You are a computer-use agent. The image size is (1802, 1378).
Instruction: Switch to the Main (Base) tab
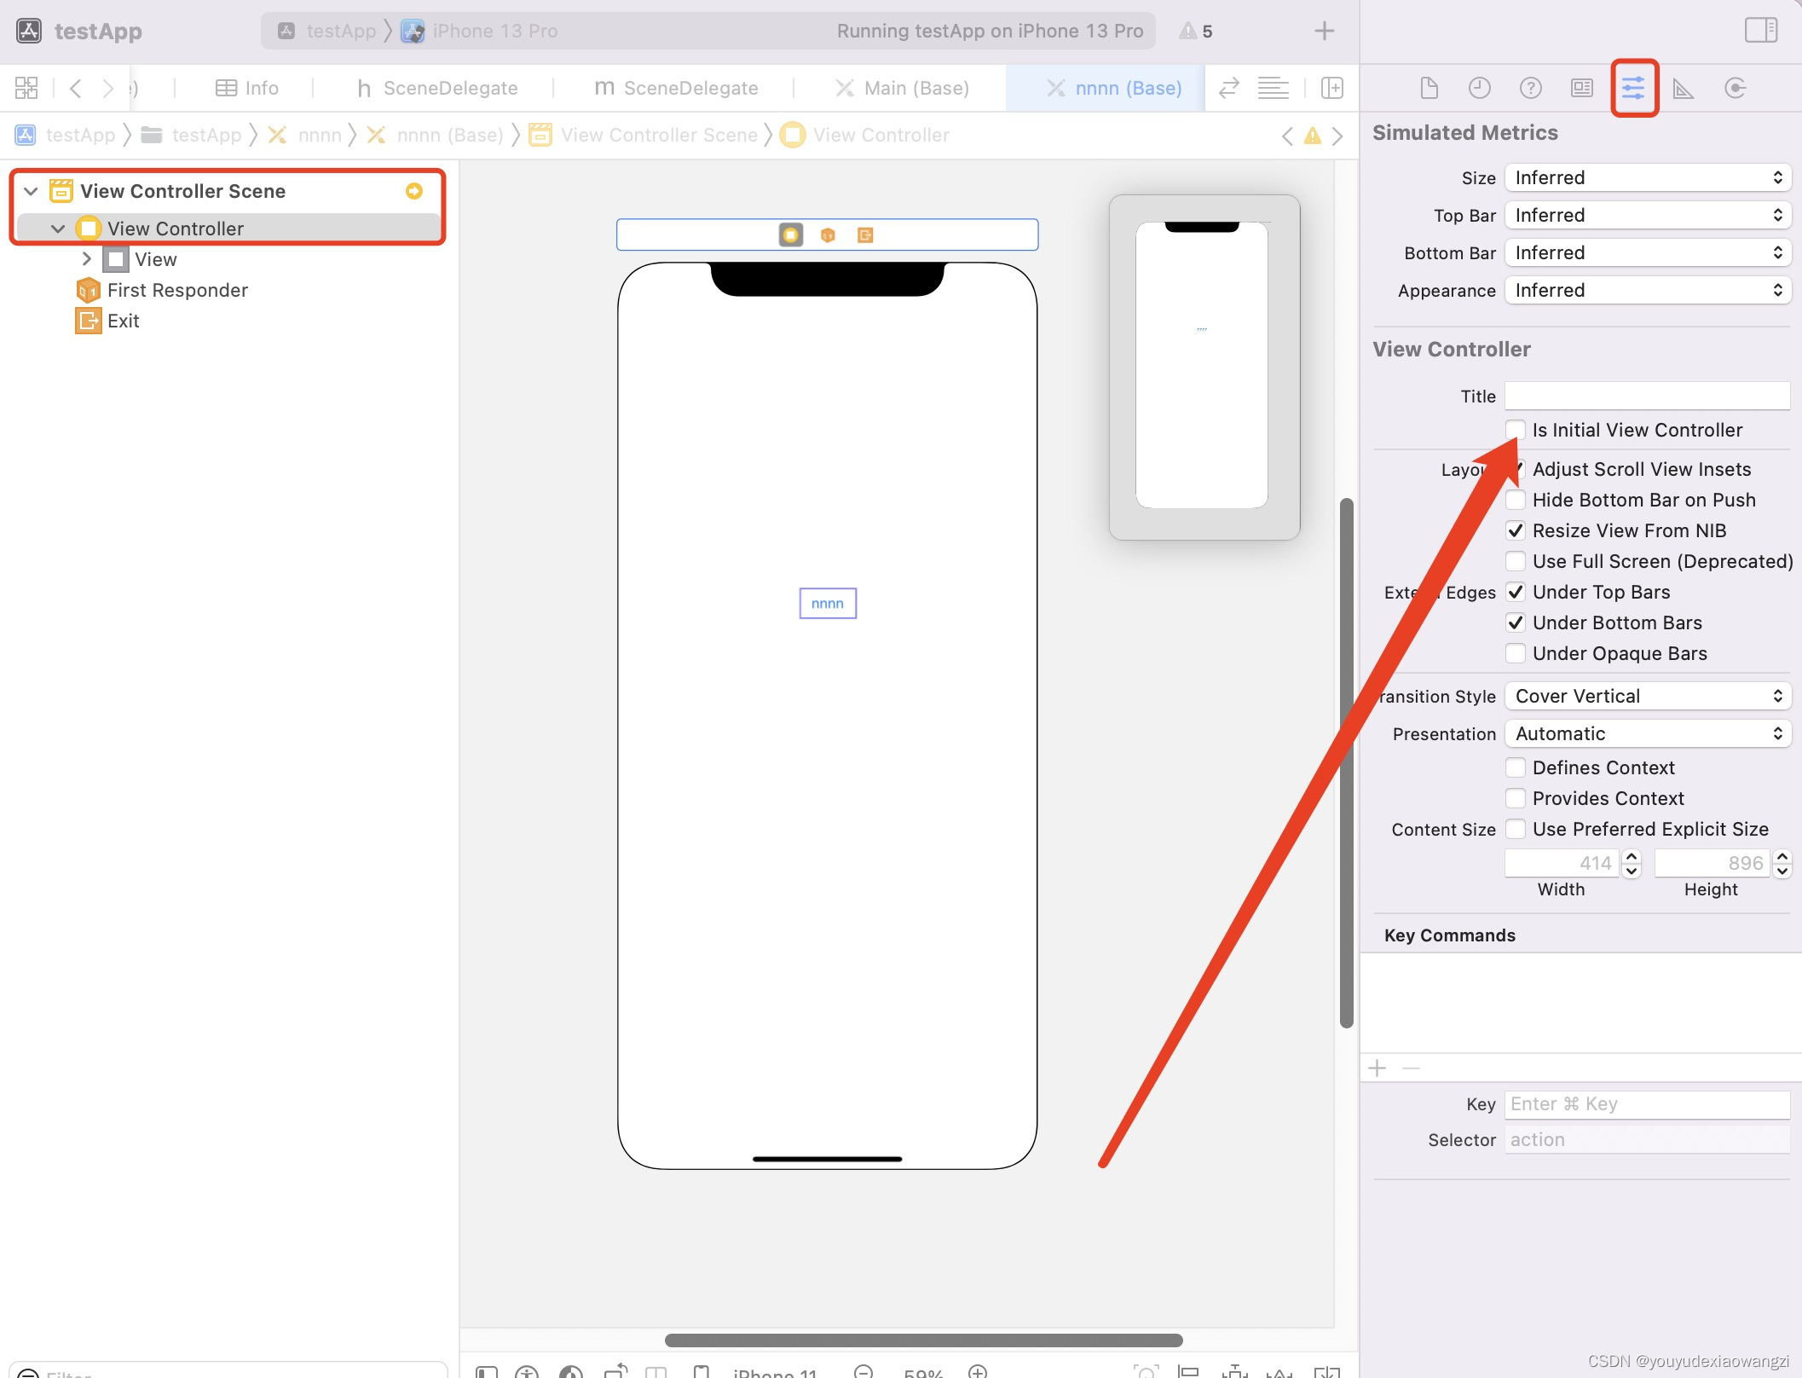(x=904, y=88)
